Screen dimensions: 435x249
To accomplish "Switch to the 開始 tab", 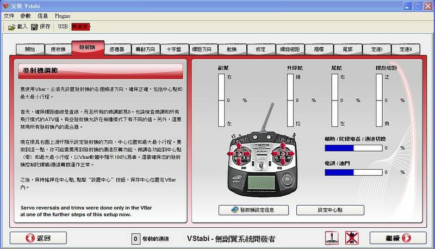I will click(x=30, y=49).
